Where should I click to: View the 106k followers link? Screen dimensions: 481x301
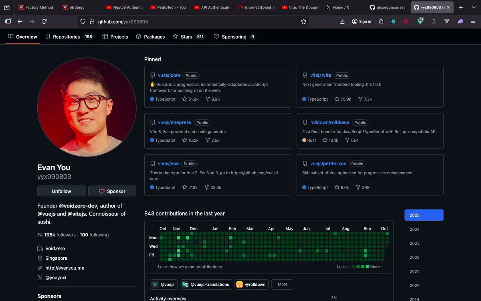(x=57, y=235)
